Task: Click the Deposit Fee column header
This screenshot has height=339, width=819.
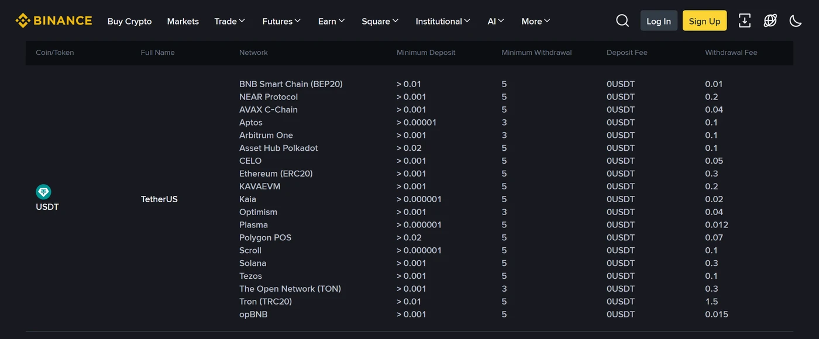Action: click(627, 53)
